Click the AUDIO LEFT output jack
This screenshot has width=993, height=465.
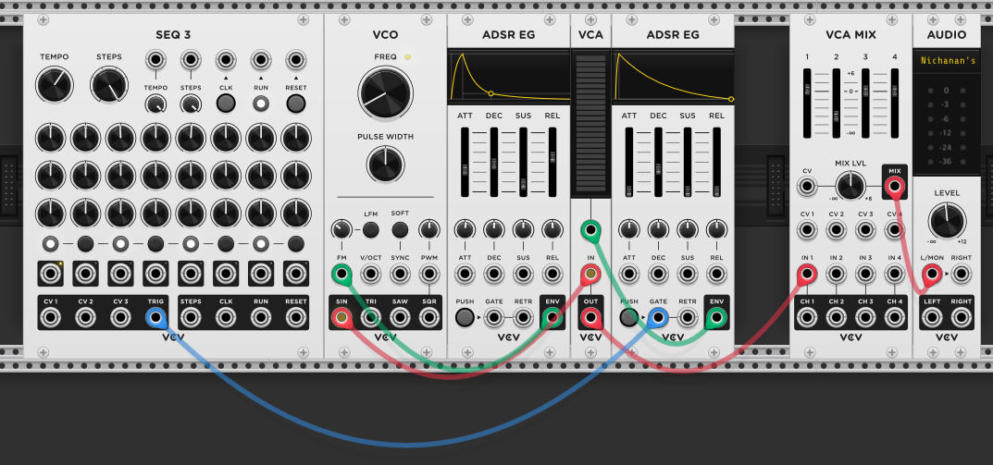pyautogui.click(x=932, y=318)
